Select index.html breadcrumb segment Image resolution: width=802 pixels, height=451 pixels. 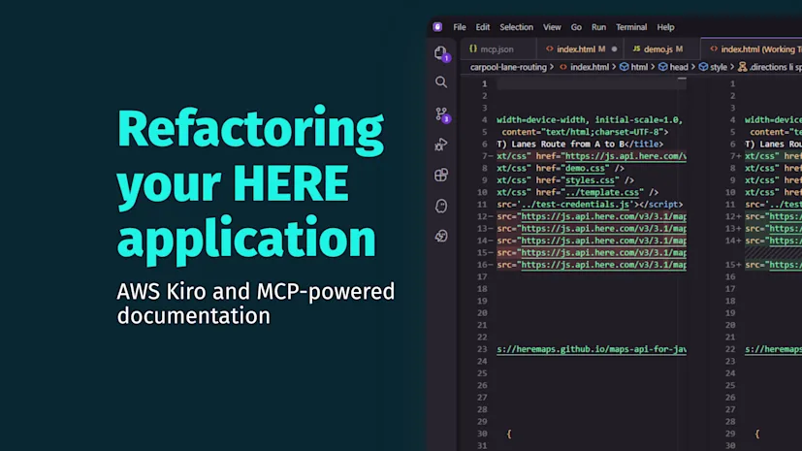pyautogui.click(x=584, y=67)
